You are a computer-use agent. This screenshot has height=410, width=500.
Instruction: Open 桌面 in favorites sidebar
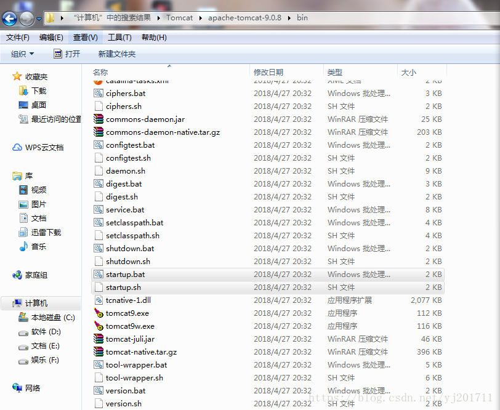[33, 105]
